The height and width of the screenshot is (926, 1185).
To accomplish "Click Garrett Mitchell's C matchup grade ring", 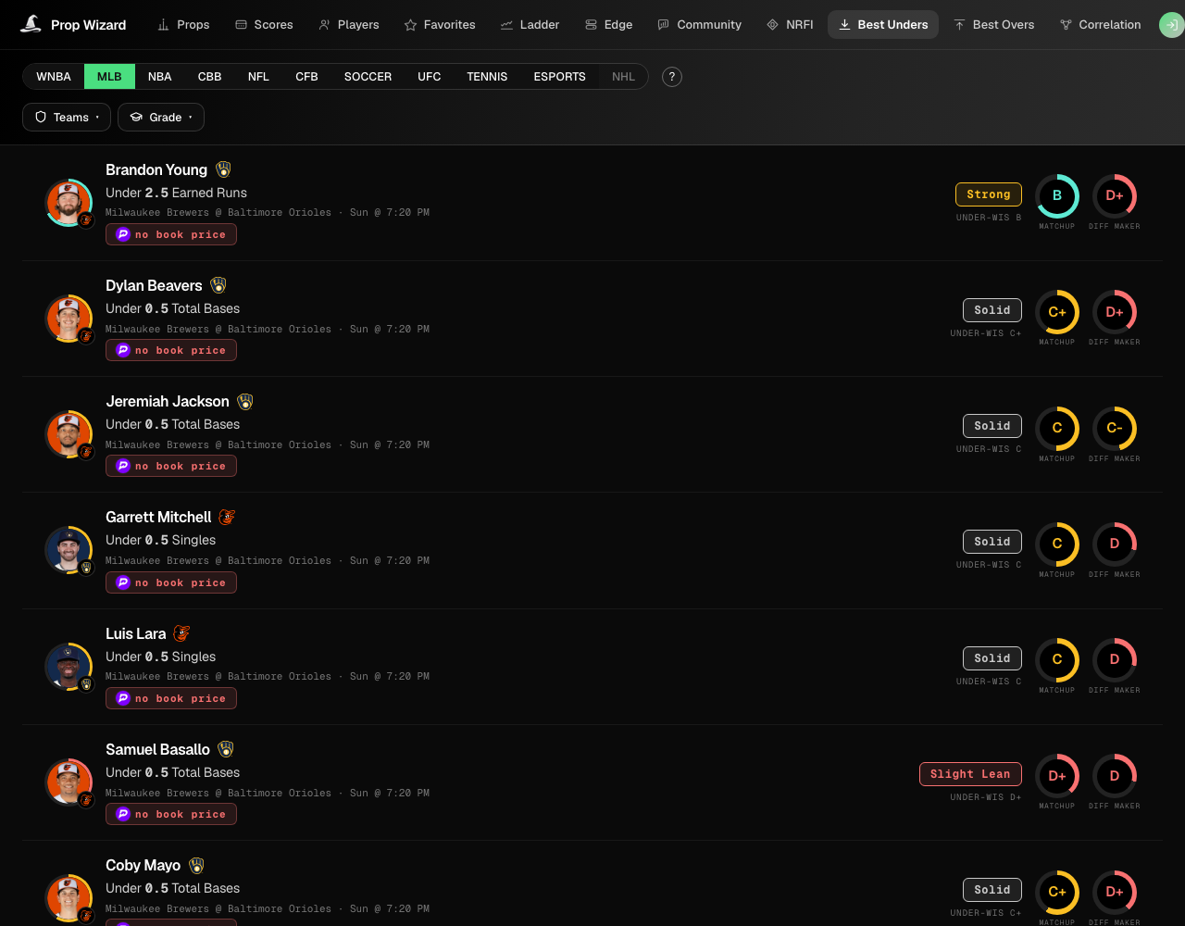I will [x=1057, y=544].
